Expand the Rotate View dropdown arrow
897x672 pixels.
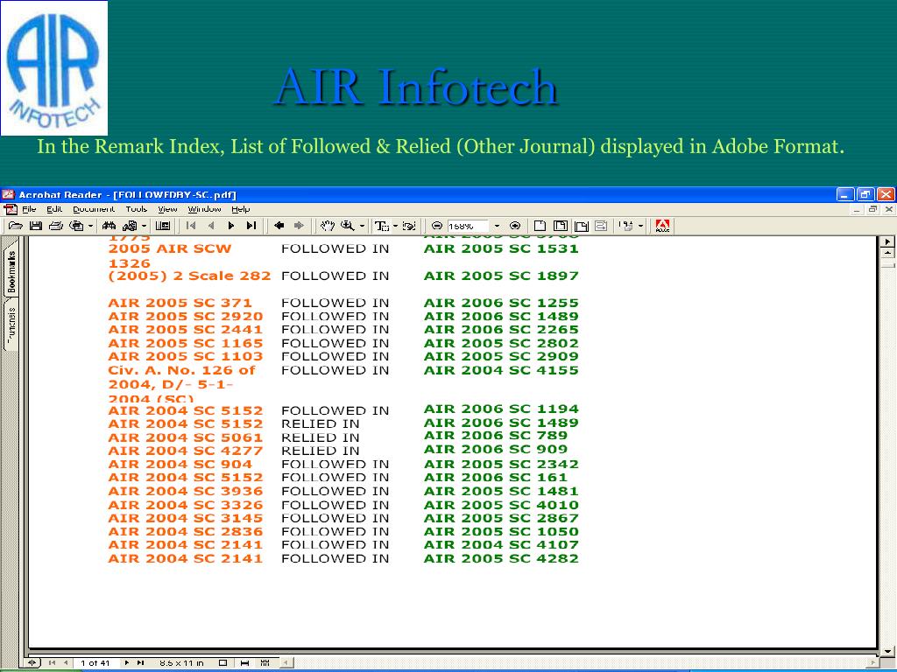pyautogui.click(x=640, y=226)
